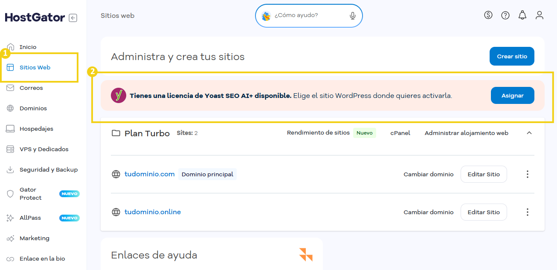This screenshot has width=557, height=270.
Task: Click the Dominio principal badge
Action: [207, 174]
